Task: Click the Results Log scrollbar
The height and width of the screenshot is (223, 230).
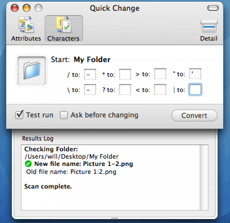Action: coord(203,177)
